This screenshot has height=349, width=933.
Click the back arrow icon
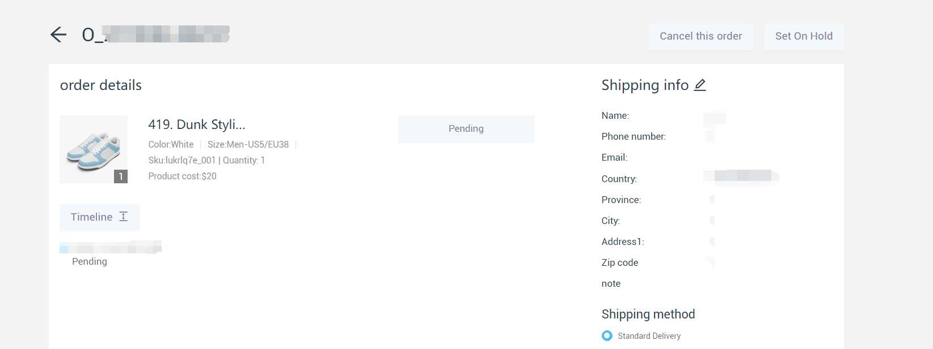(x=58, y=35)
